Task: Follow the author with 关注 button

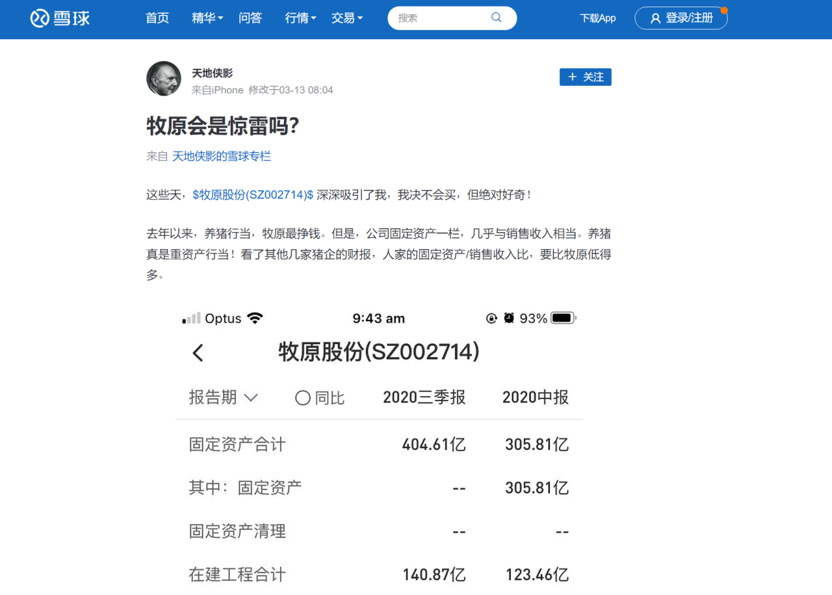Action: (x=585, y=77)
